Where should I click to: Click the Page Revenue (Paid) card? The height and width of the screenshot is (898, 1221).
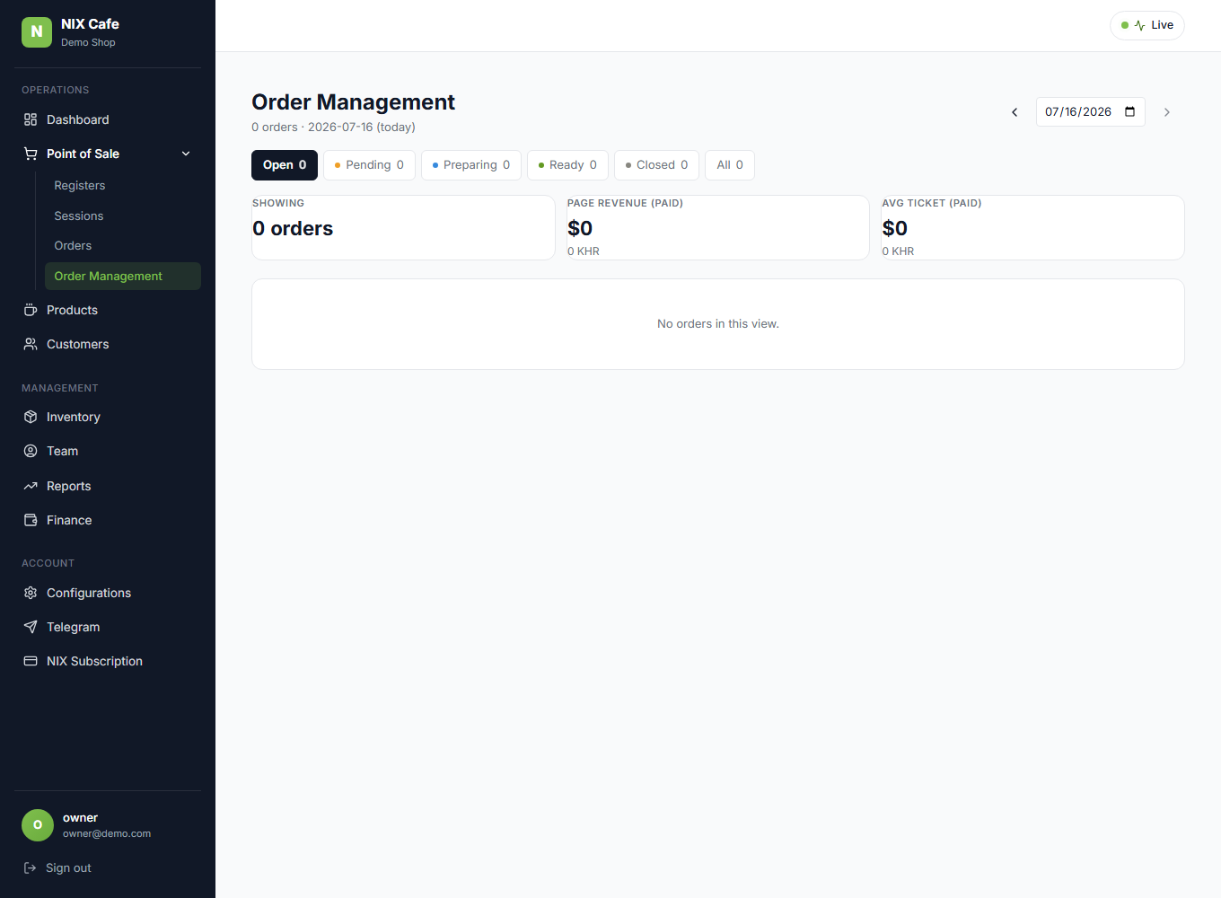tap(717, 228)
